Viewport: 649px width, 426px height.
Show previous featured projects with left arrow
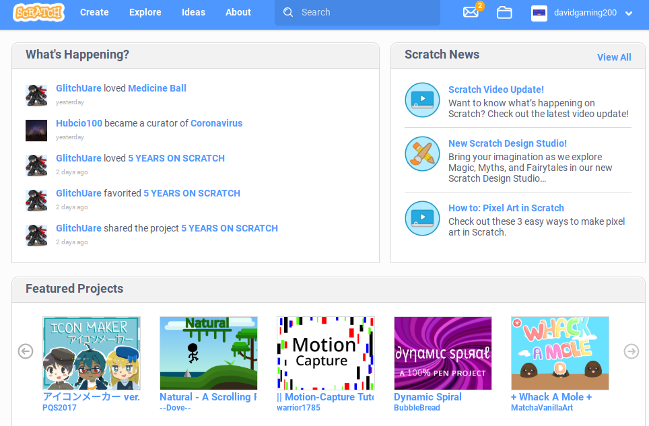(x=26, y=351)
